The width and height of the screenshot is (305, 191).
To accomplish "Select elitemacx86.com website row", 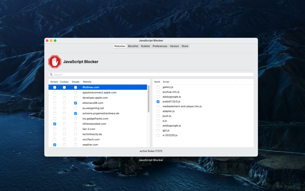I will [x=98, y=103].
